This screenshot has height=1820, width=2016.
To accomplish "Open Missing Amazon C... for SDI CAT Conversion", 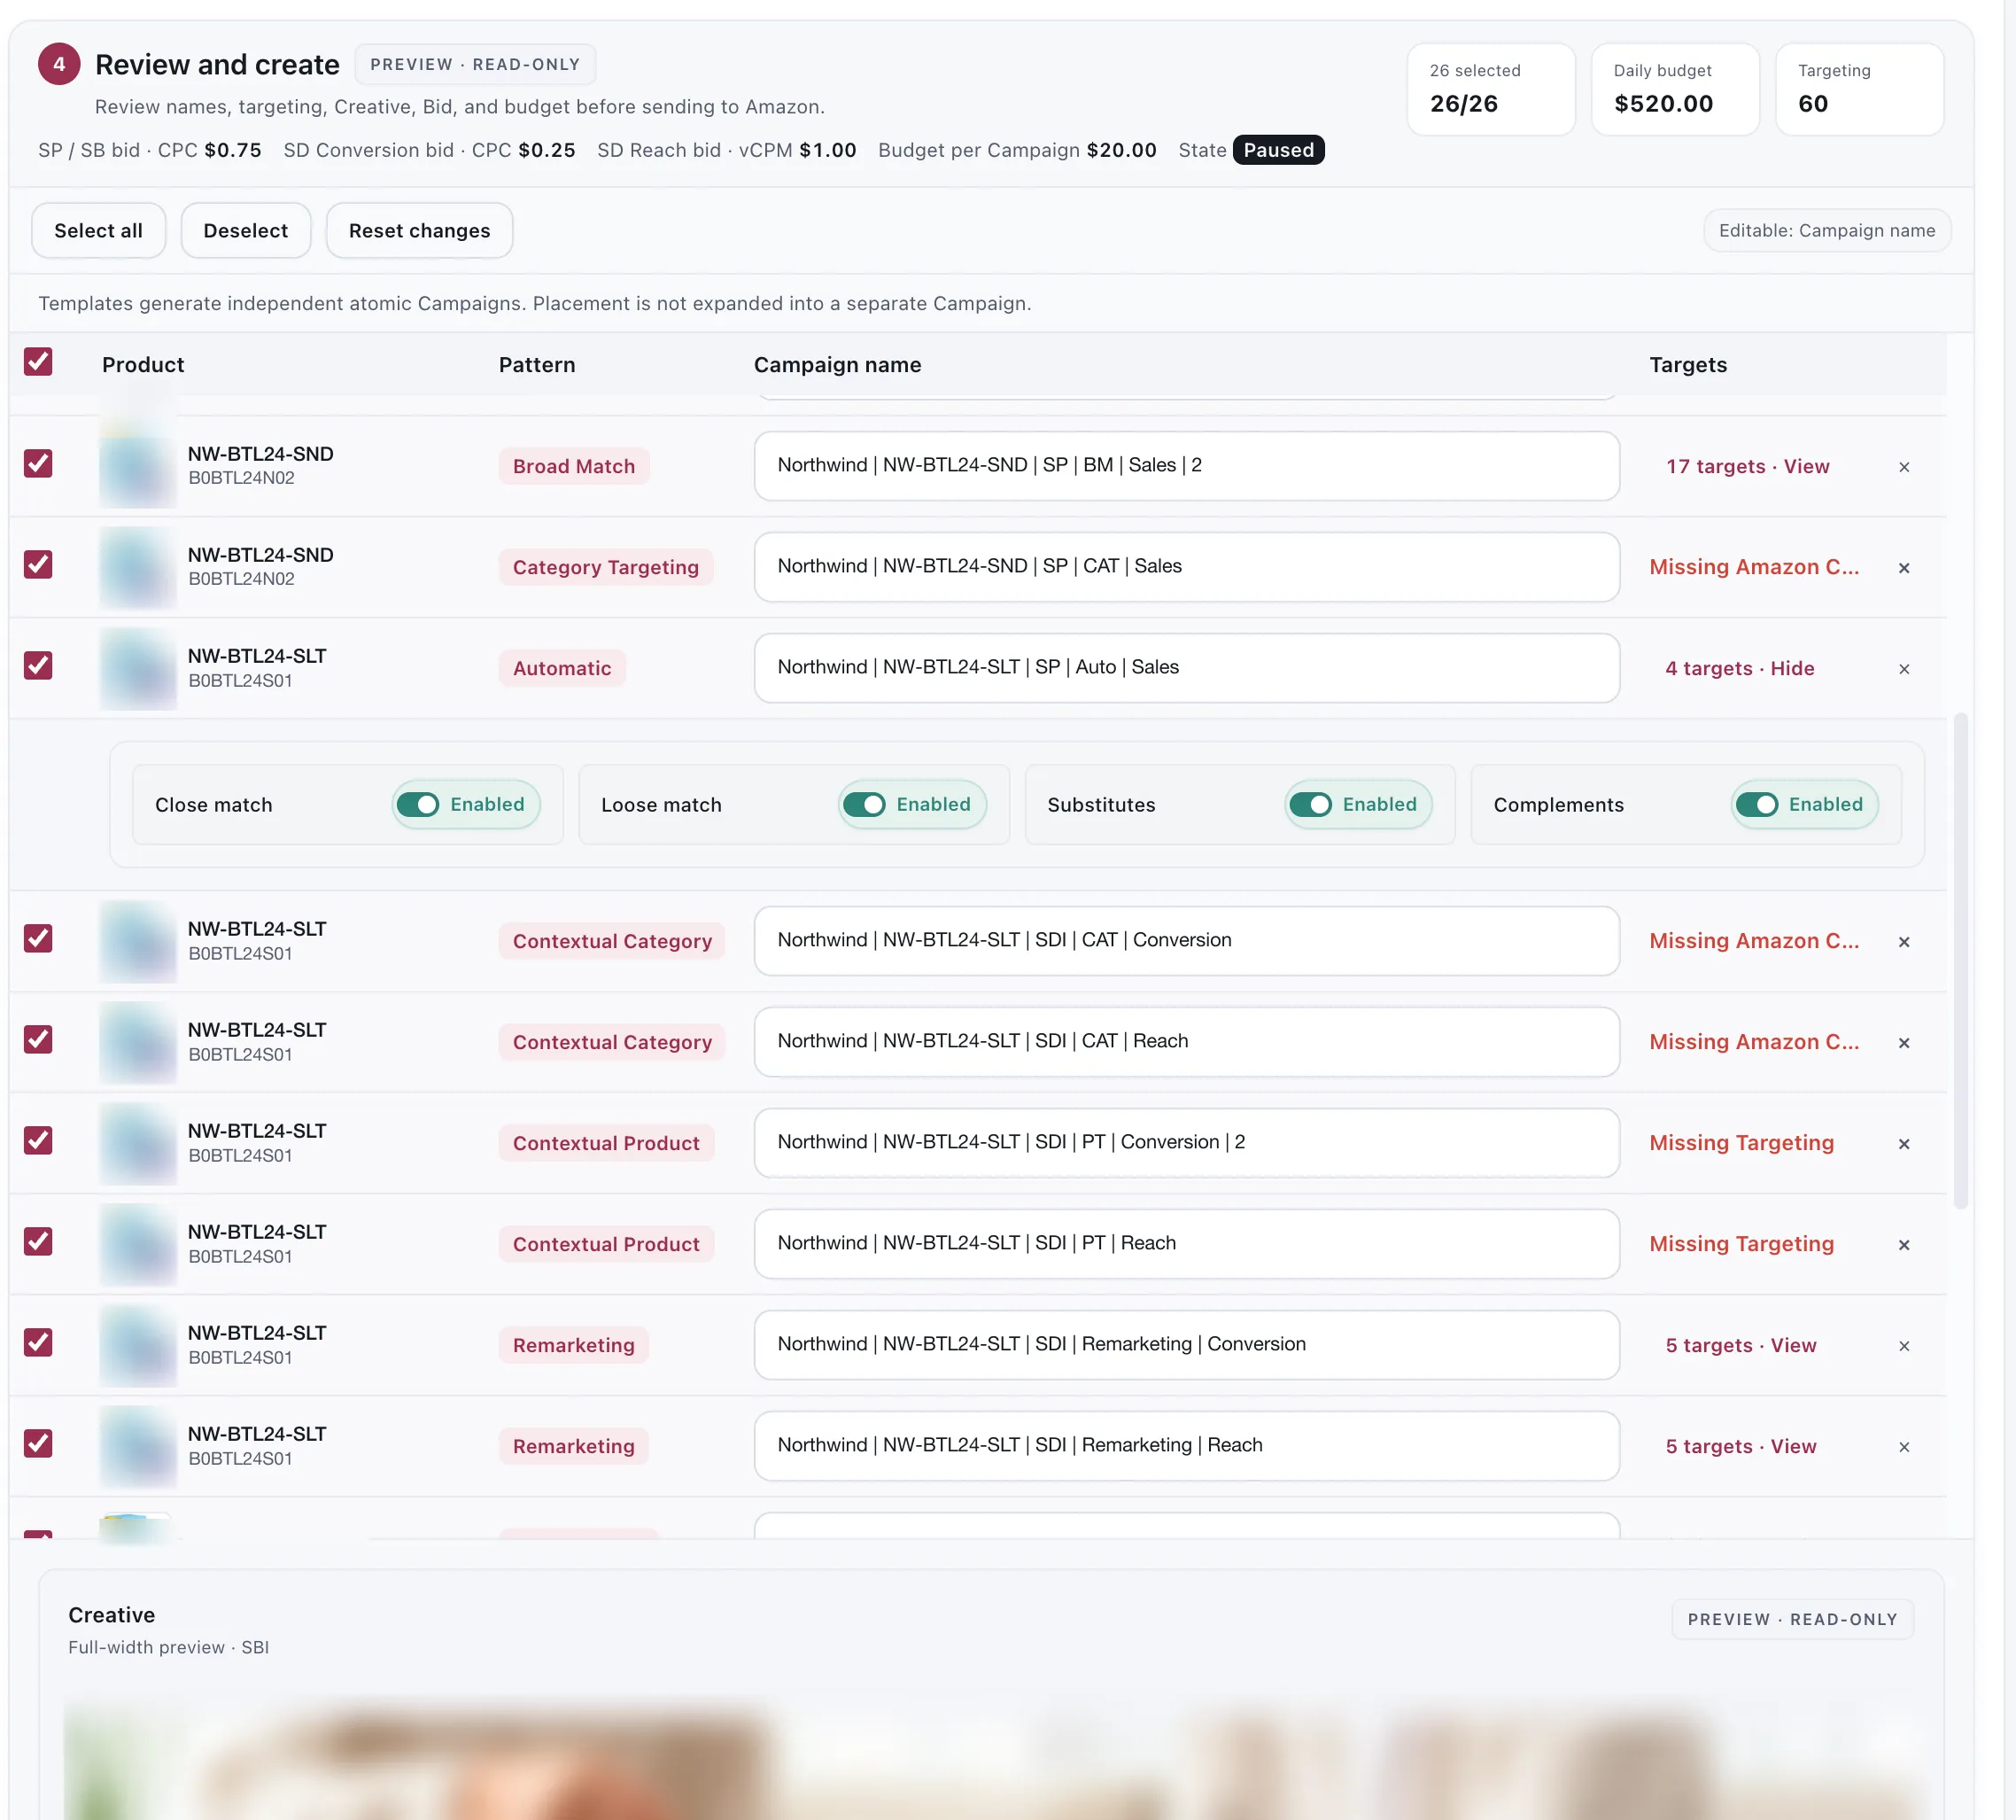I will [1754, 941].
